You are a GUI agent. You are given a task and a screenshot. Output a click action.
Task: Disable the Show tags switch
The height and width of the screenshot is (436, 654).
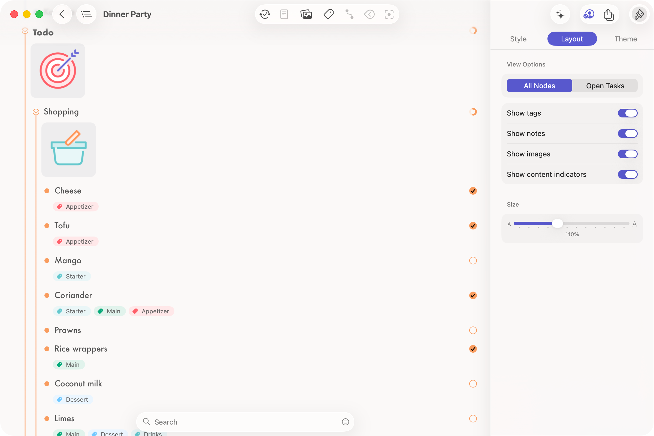(628, 113)
